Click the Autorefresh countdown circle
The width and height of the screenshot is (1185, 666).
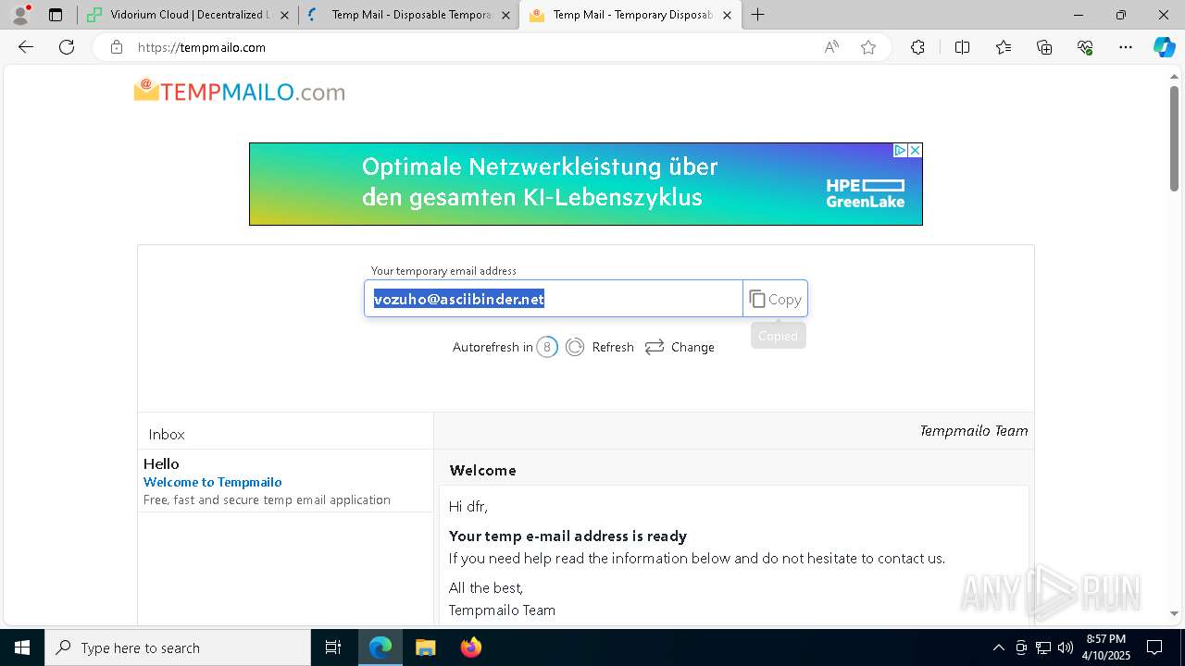[x=547, y=347]
